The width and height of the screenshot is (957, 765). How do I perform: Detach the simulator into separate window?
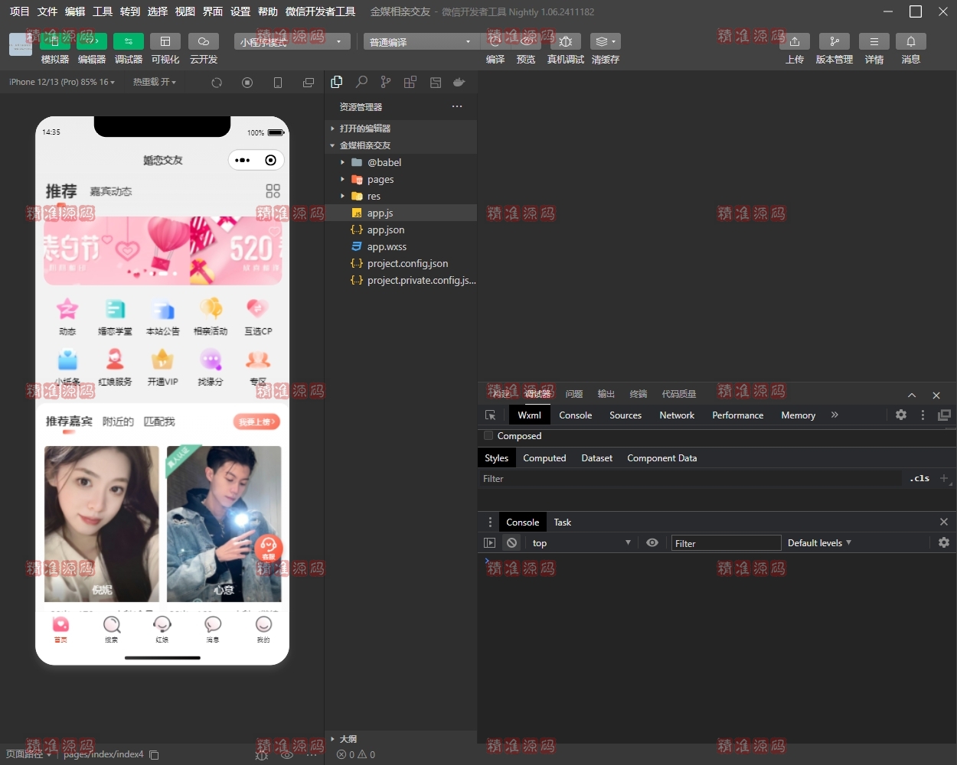point(309,83)
